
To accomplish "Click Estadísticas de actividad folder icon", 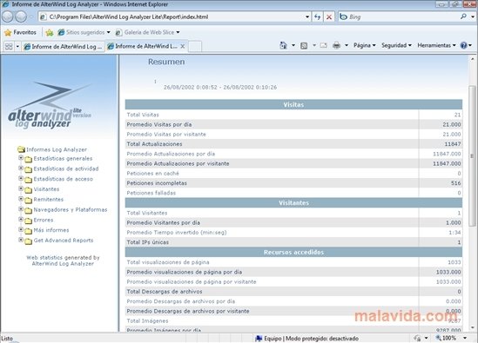I will [29, 169].
